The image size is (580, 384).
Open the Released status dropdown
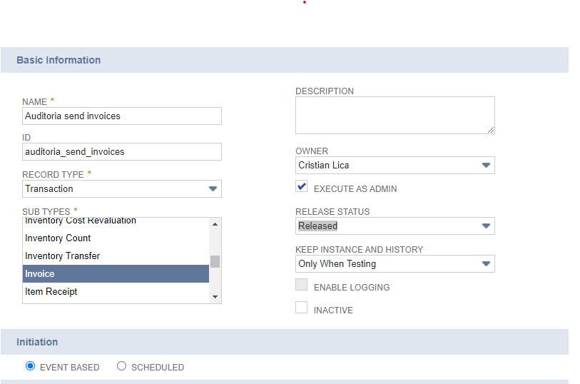395,226
